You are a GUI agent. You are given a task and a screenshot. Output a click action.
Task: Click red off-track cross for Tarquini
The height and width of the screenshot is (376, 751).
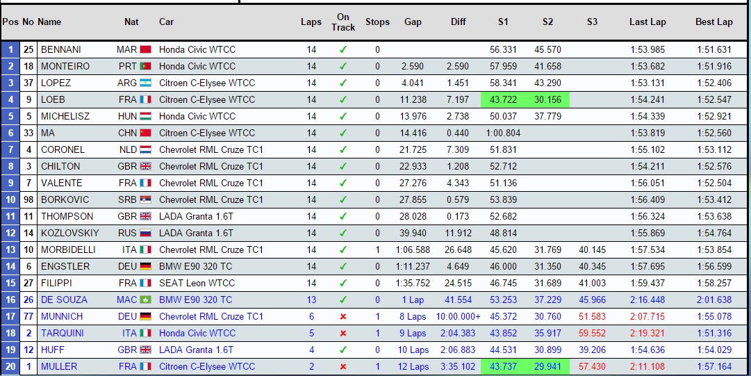point(343,334)
